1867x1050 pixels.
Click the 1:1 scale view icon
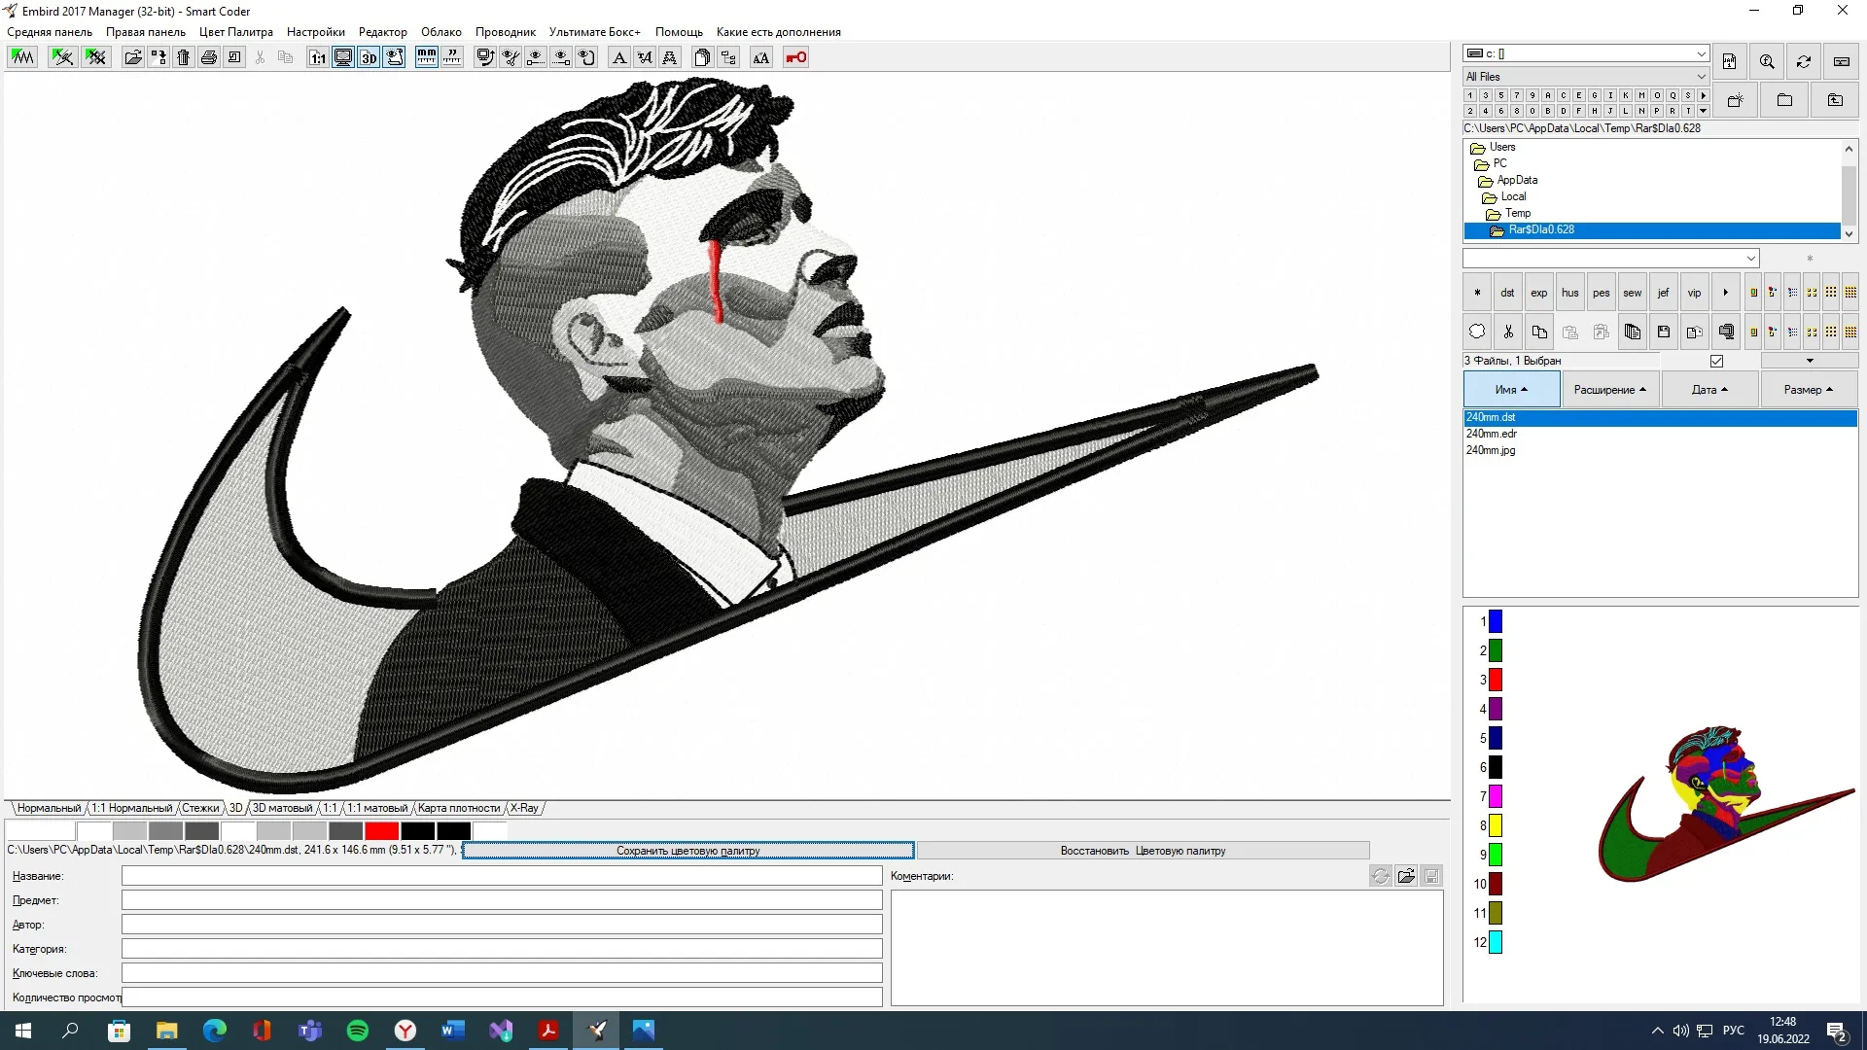318,57
